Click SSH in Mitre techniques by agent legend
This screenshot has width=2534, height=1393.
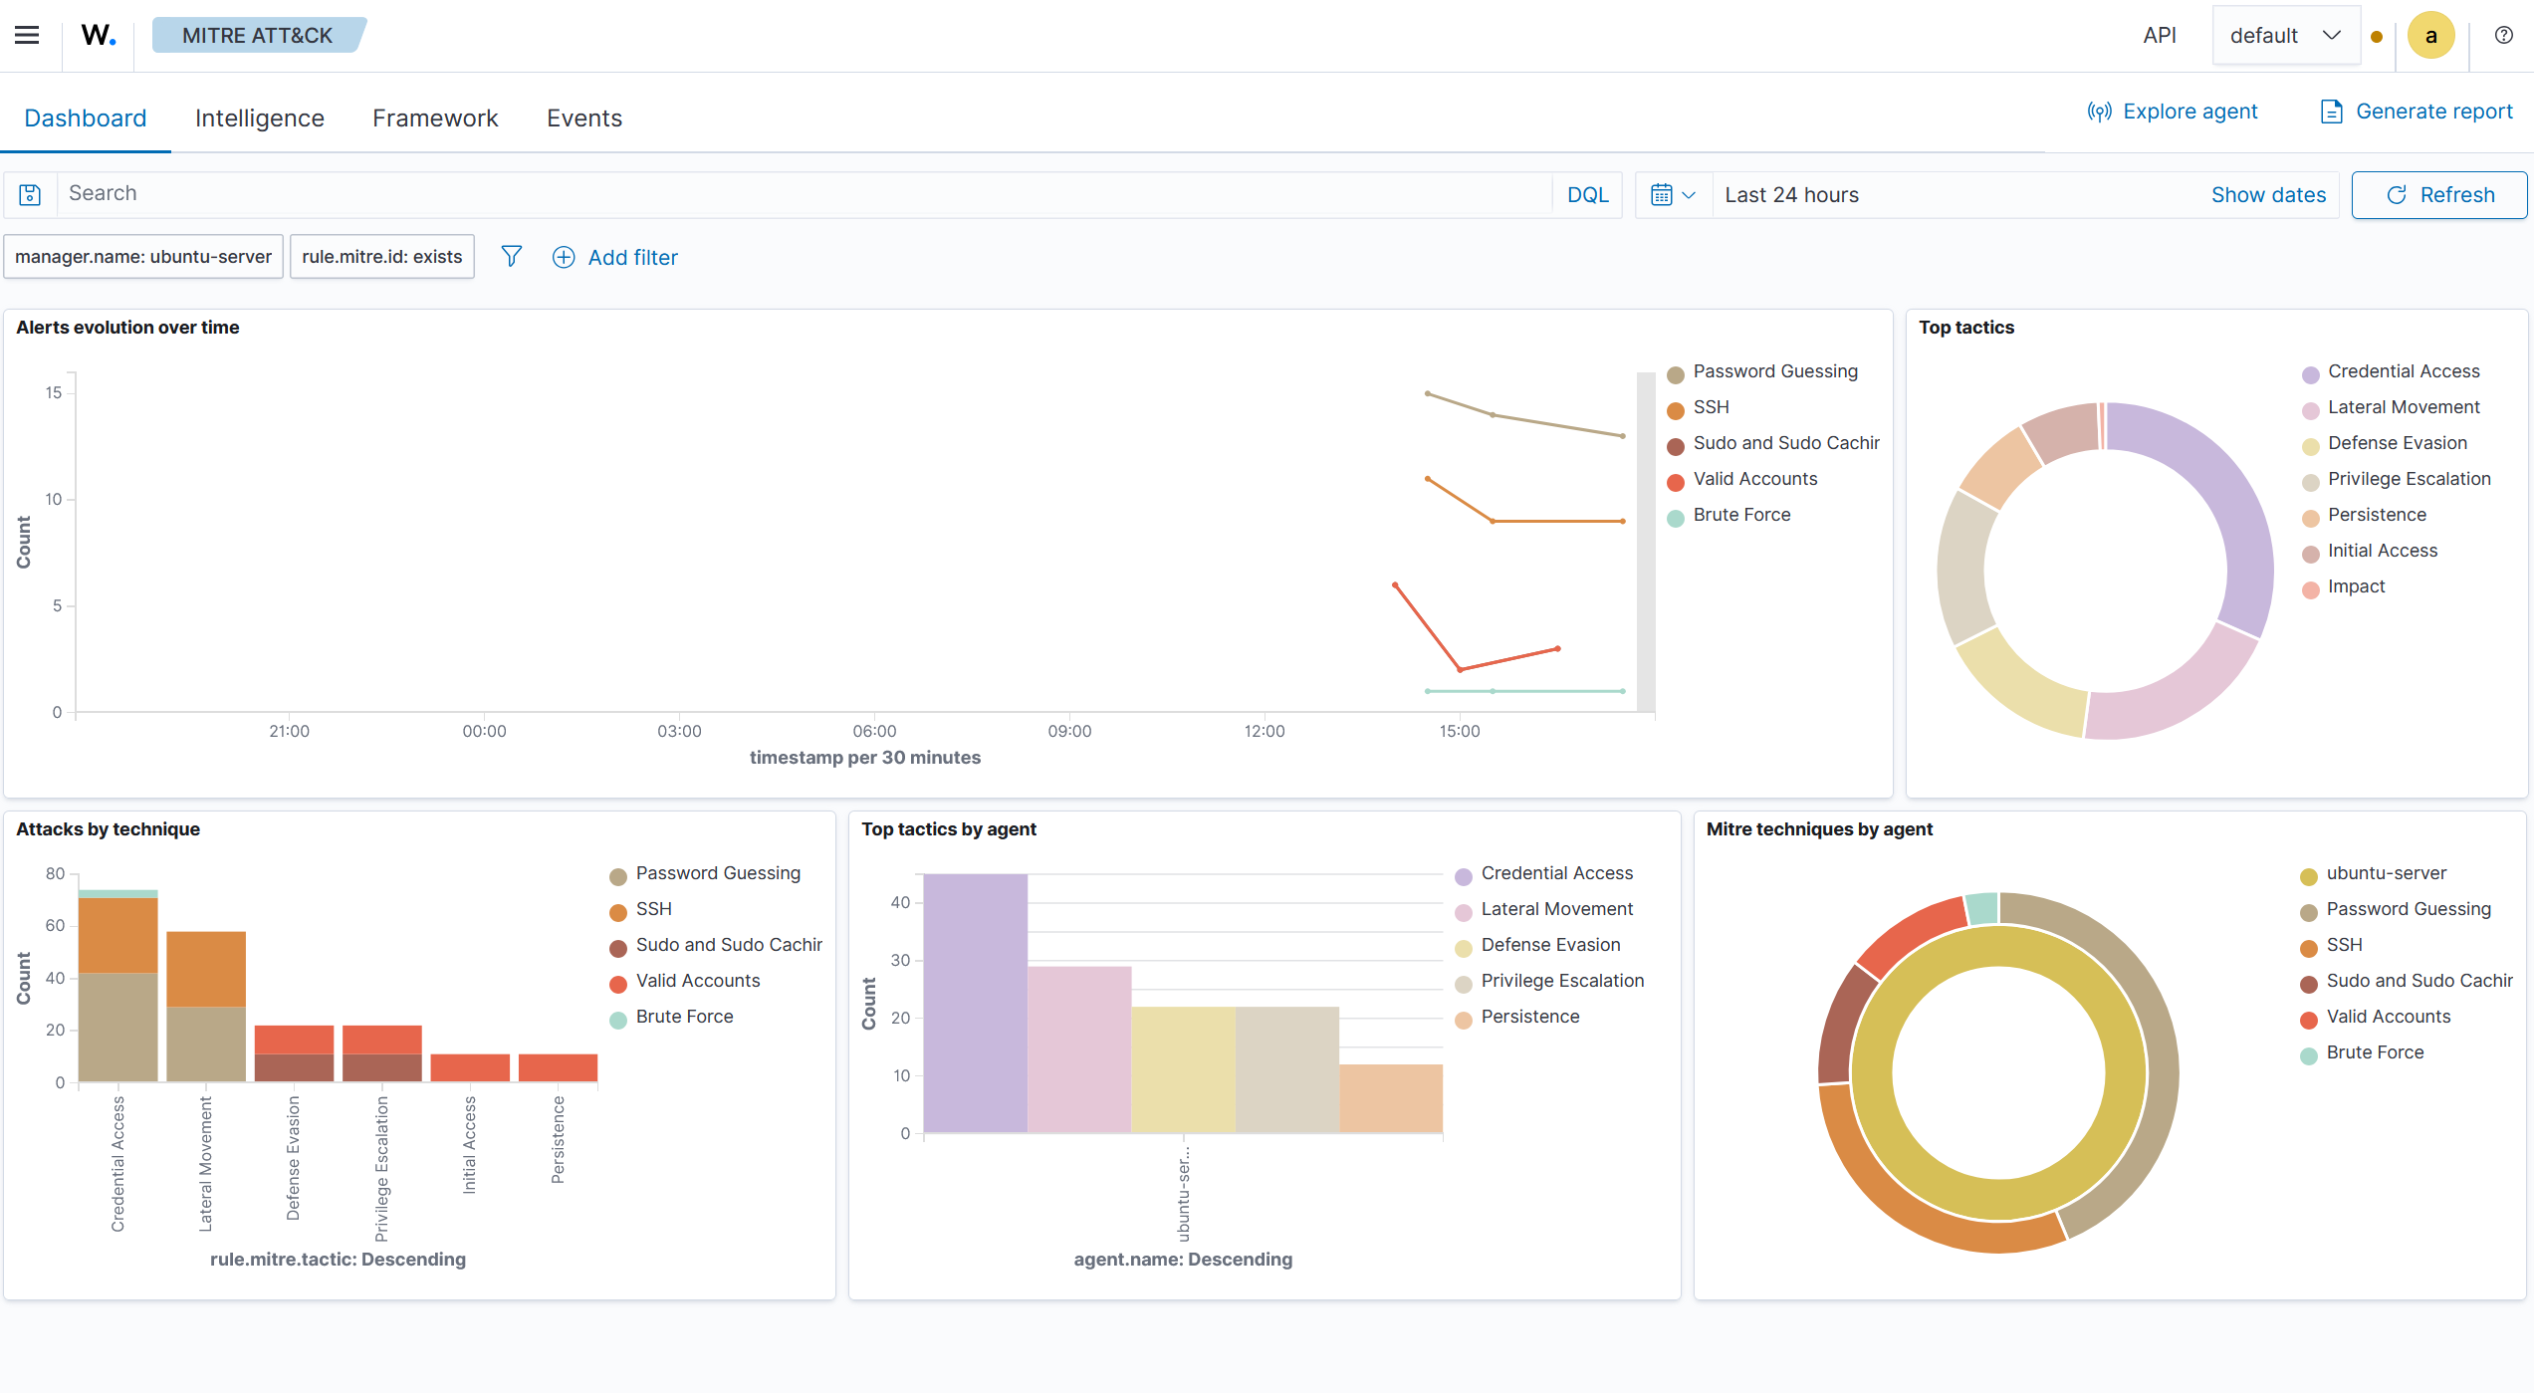2344,945
